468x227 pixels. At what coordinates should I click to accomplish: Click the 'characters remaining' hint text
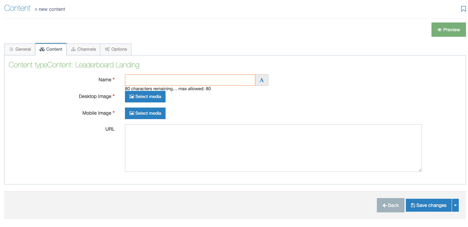(x=168, y=89)
